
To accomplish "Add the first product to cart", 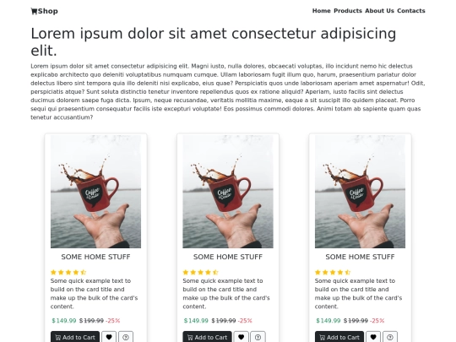I will coord(75,337).
